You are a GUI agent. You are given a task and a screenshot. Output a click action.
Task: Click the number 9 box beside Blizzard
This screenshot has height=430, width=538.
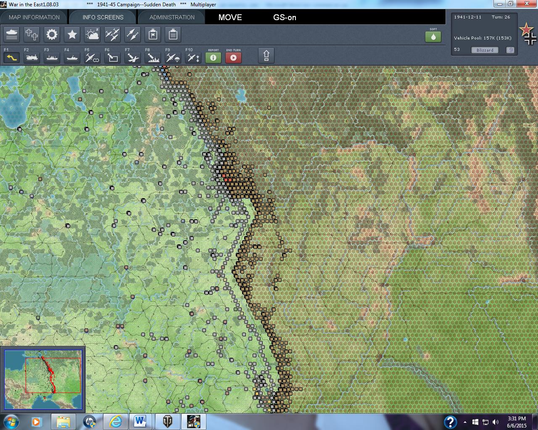[x=510, y=50]
